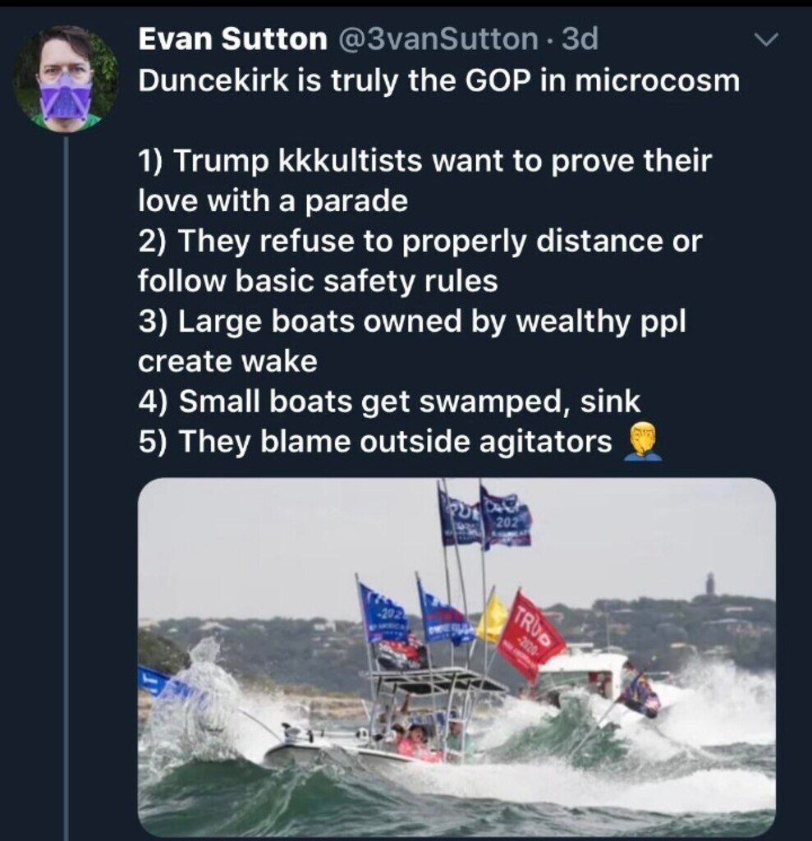Tap the tower on the photo's horizon
The height and width of the screenshot is (841, 812).
(x=711, y=583)
